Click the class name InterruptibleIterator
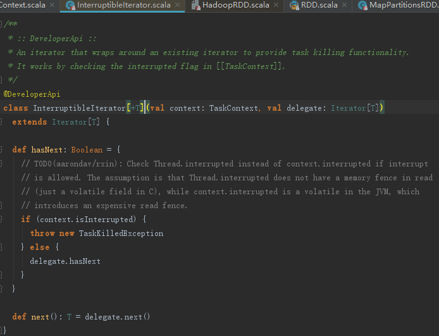This screenshot has width=439, height=336. click(x=79, y=108)
